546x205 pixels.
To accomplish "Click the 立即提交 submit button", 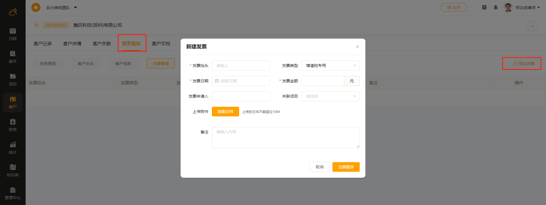I will pos(346,167).
